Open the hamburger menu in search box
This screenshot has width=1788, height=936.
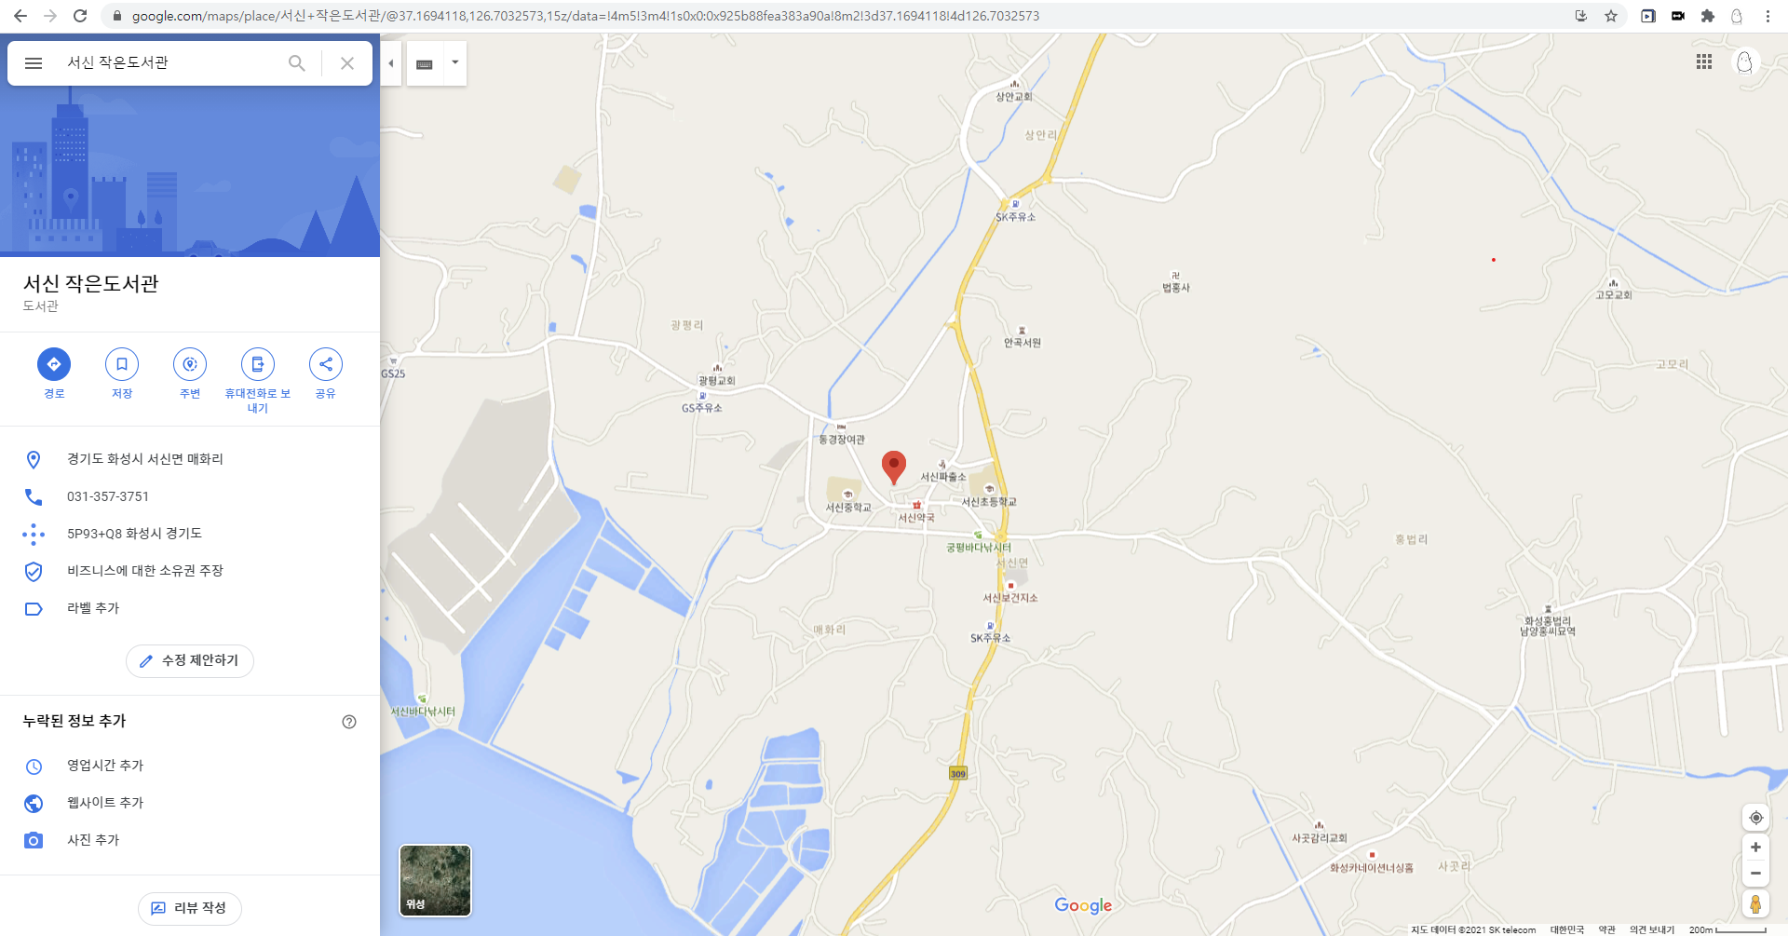34,63
